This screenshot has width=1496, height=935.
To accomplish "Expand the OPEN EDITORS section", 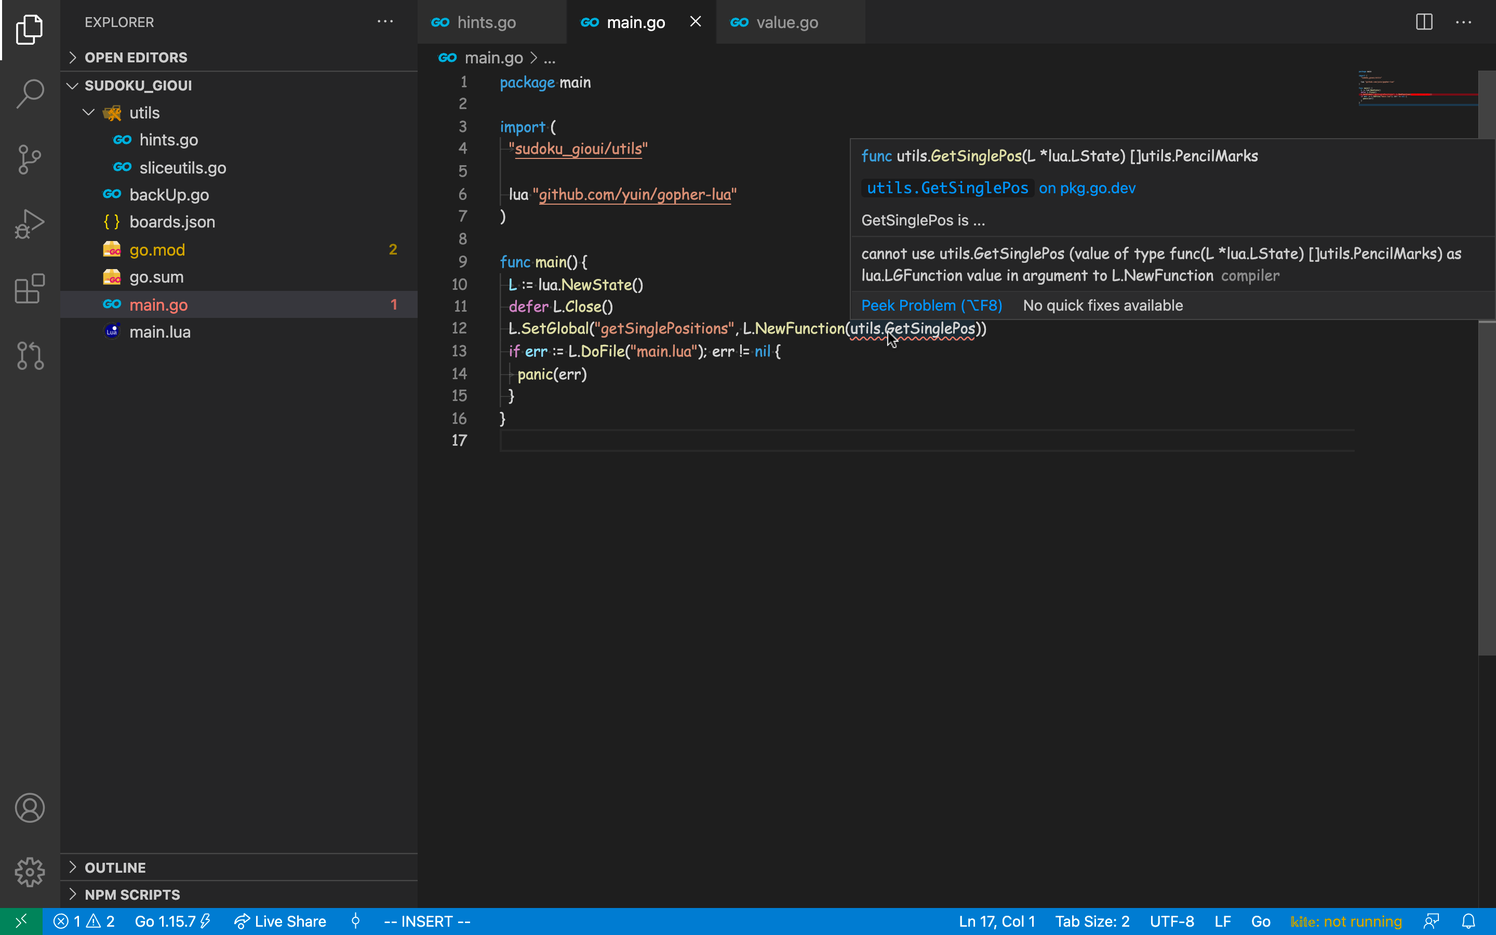I will coord(238,58).
